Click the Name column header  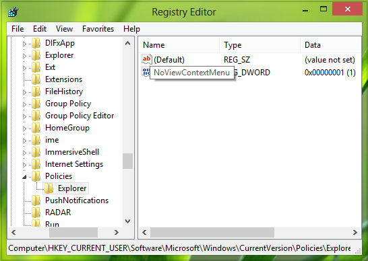179,45
